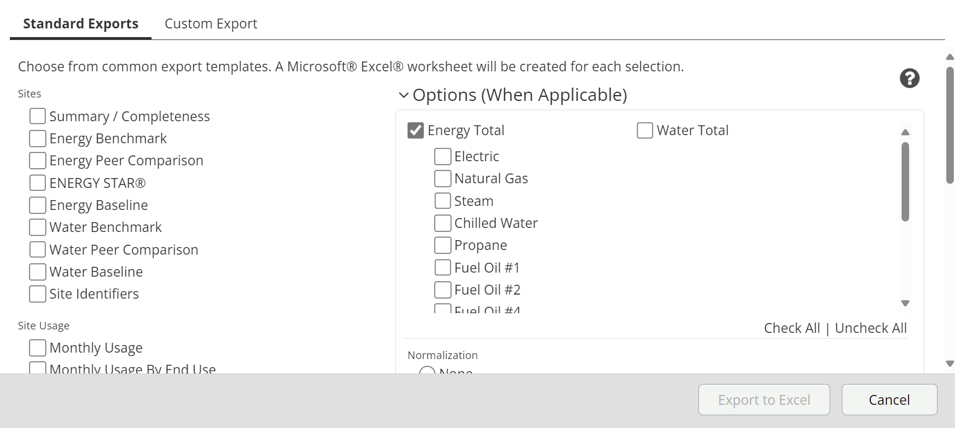Image resolution: width=955 pixels, height=428 pixels.
Task: Select the Standard Exports tab
Action: [81, 24]
